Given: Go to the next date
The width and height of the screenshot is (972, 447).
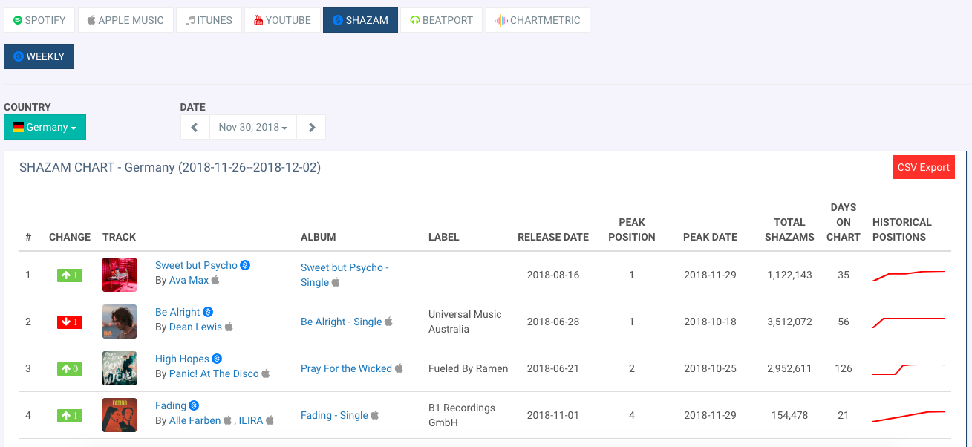Looking at the screenshot, I should [x=311, y=127].
